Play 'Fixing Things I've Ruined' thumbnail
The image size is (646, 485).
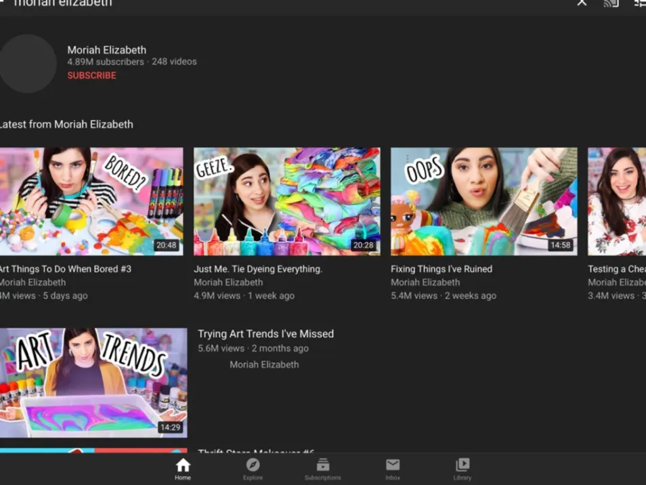pyautogui.click(x=483, y=201)
